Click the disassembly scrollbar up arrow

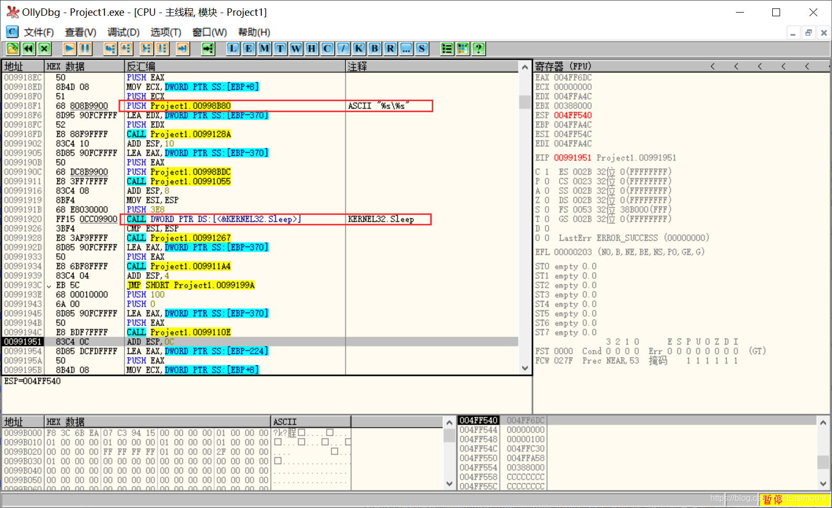pos(525,67)
